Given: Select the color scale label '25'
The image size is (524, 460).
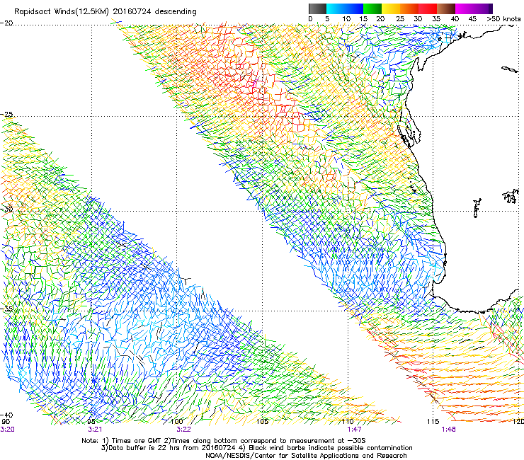Looking at the screenshot, I should (x=400, y=19).
